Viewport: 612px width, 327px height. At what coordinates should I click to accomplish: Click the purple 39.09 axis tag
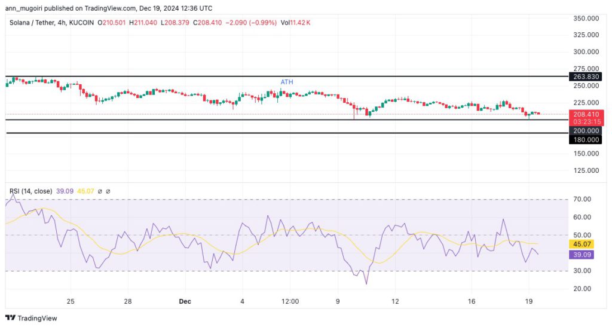pos(582,255)
